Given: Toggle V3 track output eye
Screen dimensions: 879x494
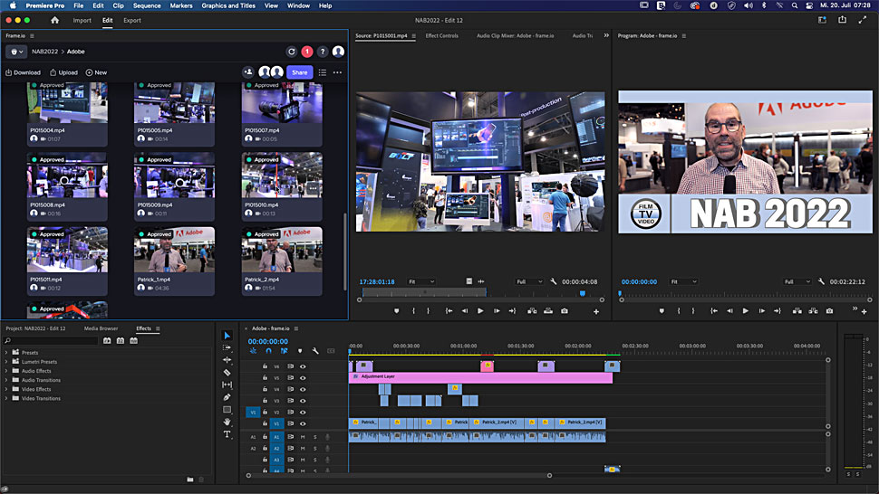Looking at the screenshot, I should click(x=303, y=401).
